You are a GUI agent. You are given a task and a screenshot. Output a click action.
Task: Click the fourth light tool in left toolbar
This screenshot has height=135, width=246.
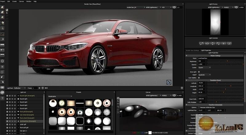2,23
